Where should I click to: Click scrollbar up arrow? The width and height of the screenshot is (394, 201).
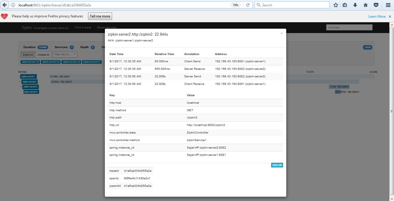coord(392,25)
